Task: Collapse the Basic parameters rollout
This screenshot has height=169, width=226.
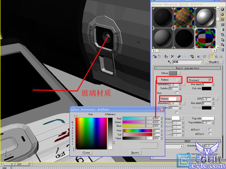Action: 188,68
